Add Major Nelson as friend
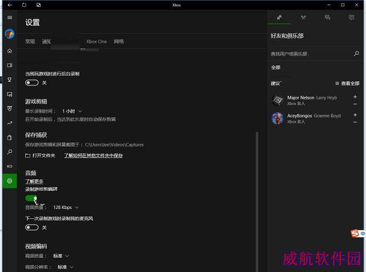The image size is (366, 272). [x=355, y=97]
